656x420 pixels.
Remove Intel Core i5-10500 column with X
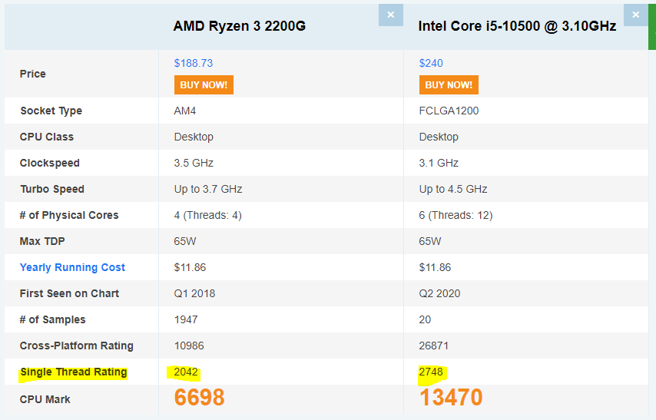click(x=635, y=15)
